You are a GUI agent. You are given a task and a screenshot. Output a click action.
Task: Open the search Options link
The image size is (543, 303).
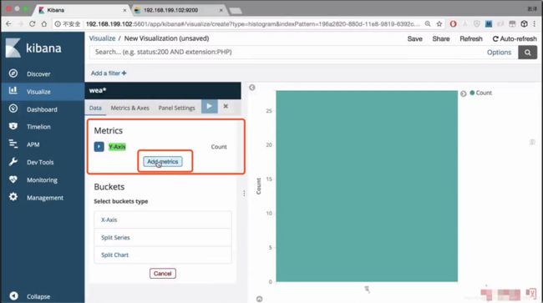tap(499, 53)
